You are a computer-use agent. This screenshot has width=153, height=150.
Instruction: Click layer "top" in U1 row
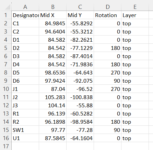tap(135, 138)
